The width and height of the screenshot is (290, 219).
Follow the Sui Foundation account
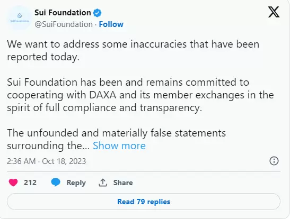click(111, 24)
